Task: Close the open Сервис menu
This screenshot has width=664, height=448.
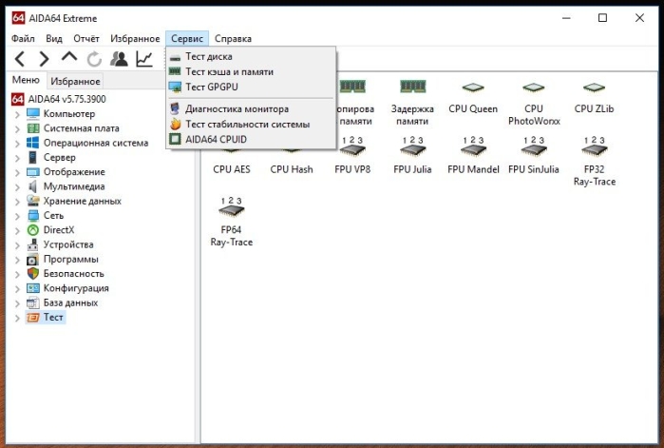Action: [187, 39]
